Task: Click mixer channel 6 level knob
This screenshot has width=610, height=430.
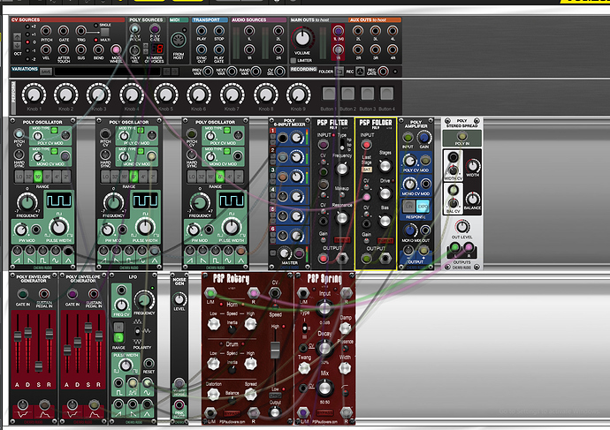Action: click(x=297, y=236)
